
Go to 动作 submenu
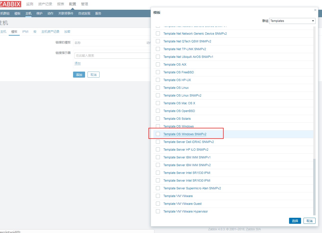[50, 13]
